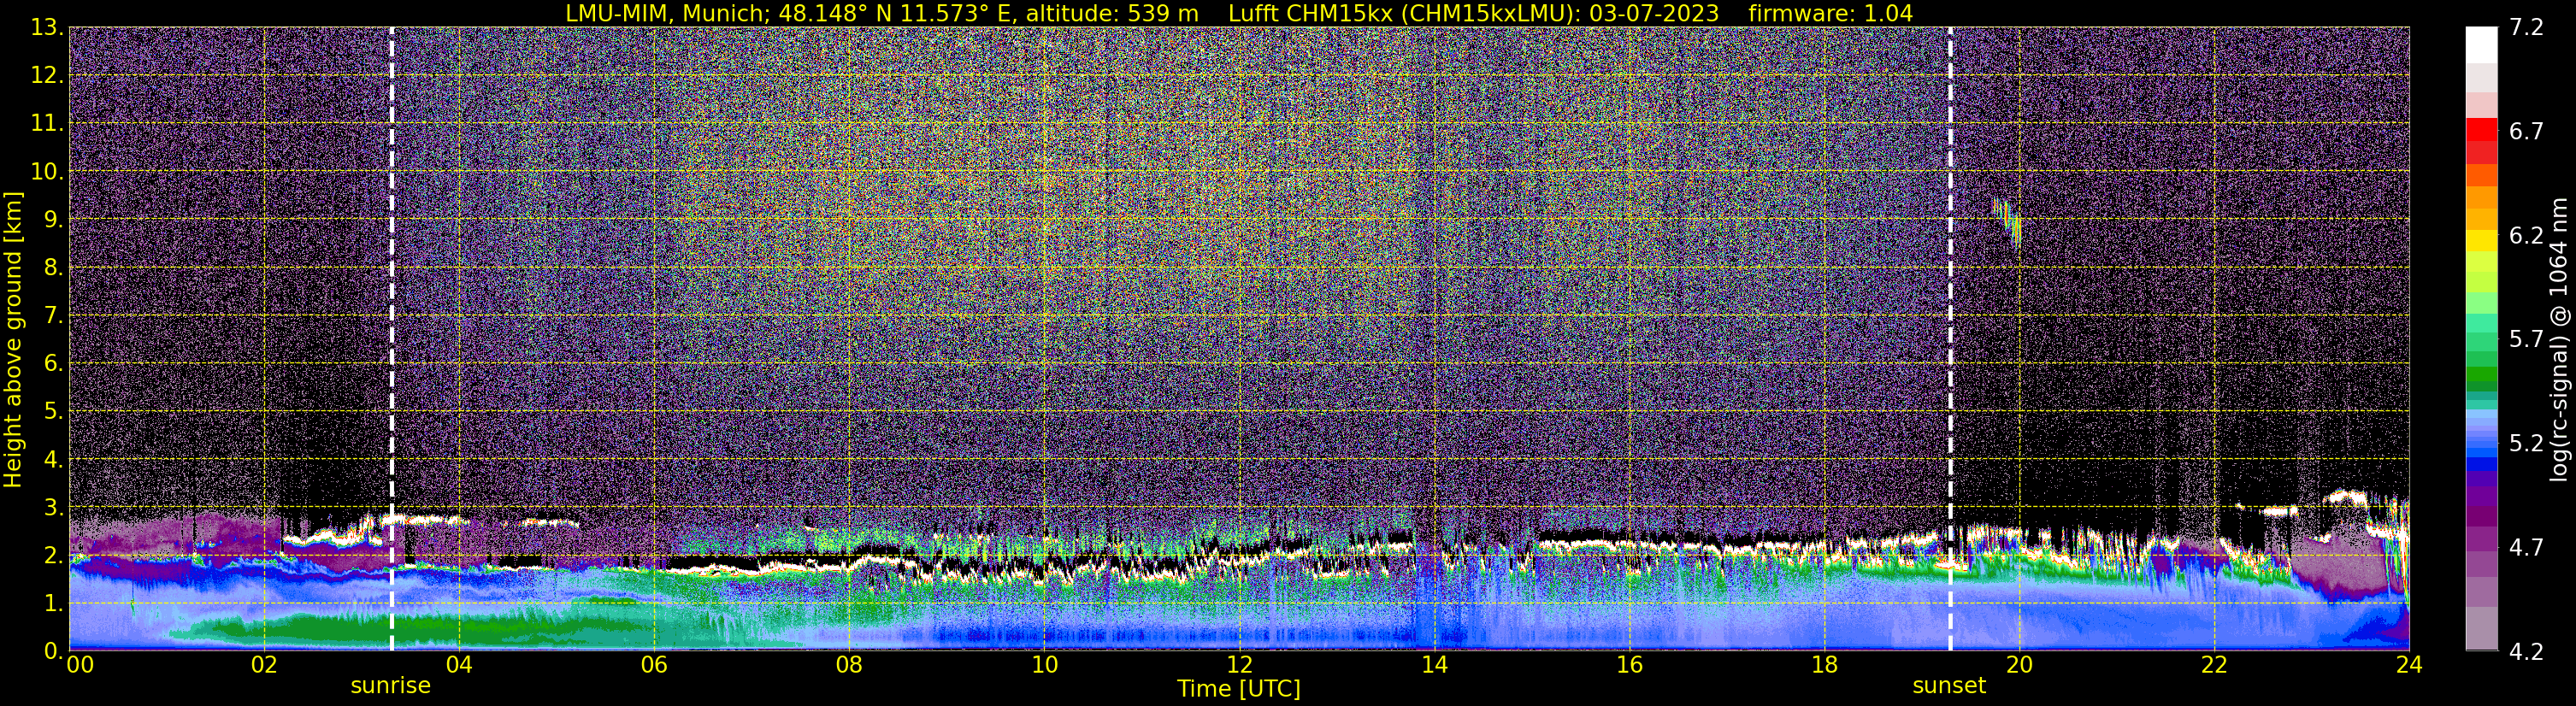Click the time axis tick label 22
2576x706 pixels.
2214,665
